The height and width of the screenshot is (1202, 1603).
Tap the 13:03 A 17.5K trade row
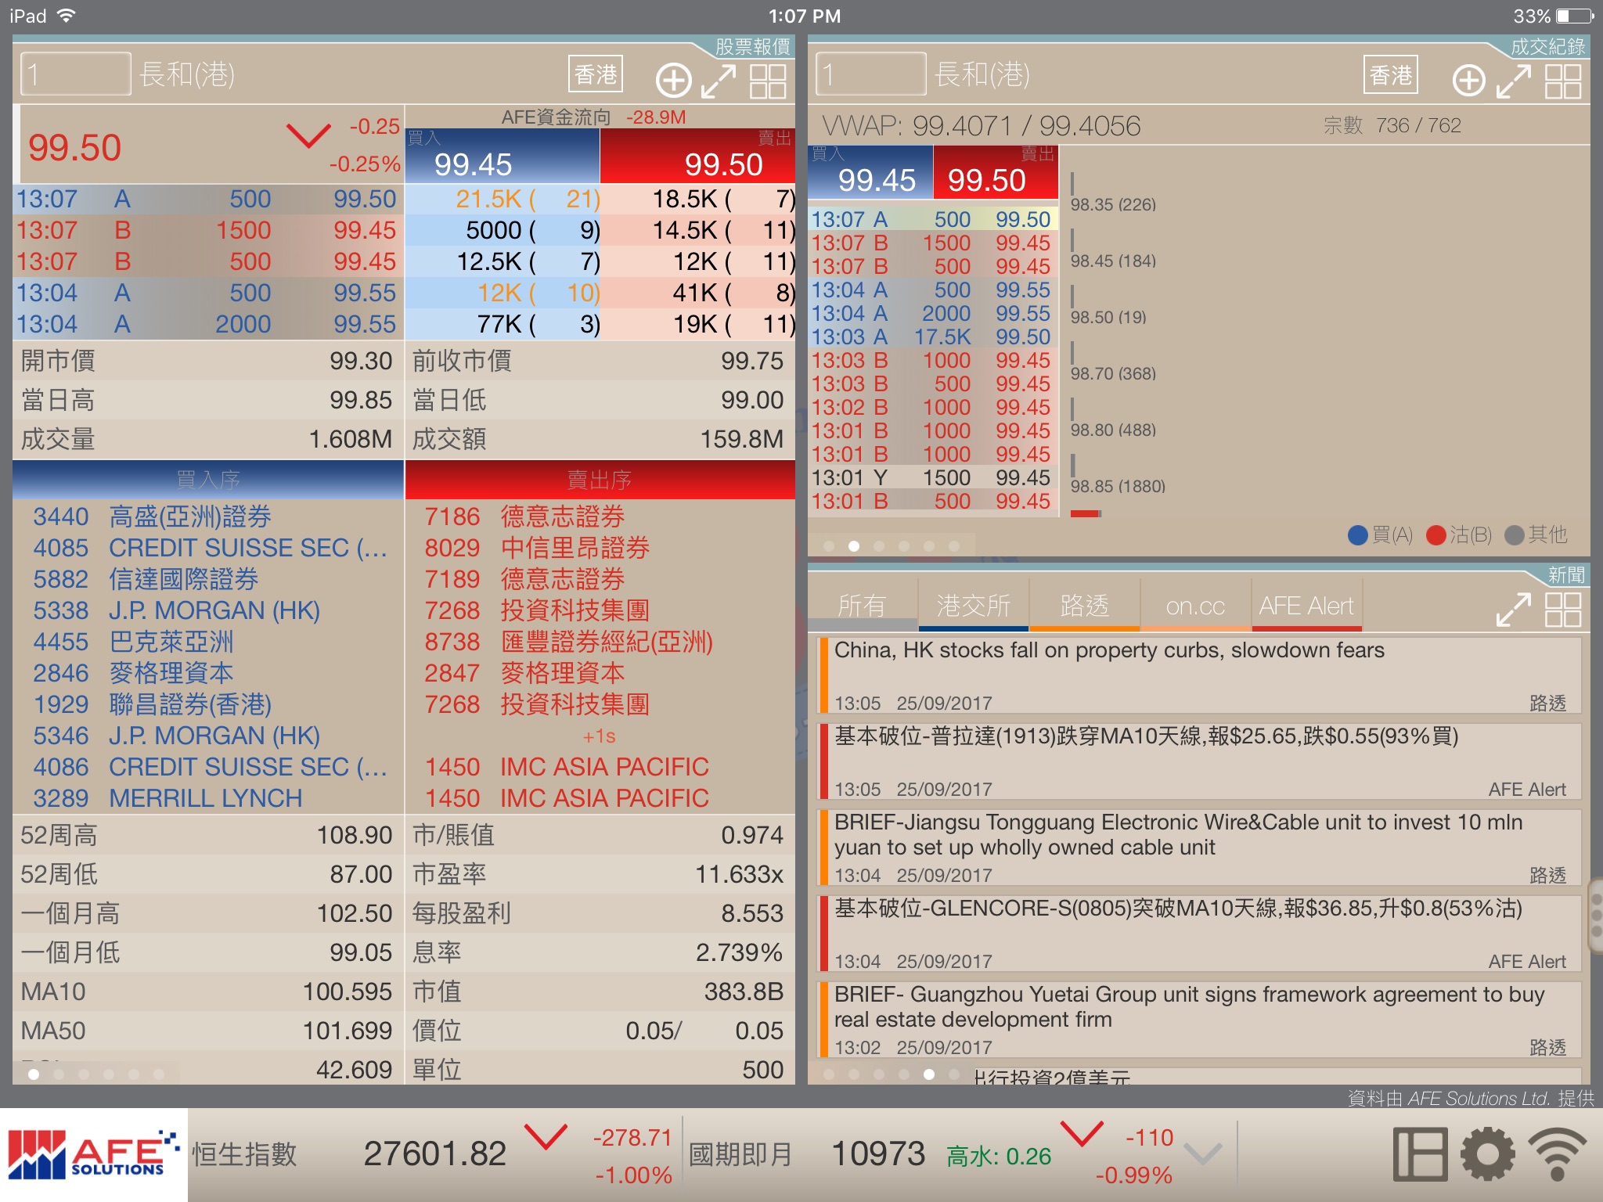[932, 336]
